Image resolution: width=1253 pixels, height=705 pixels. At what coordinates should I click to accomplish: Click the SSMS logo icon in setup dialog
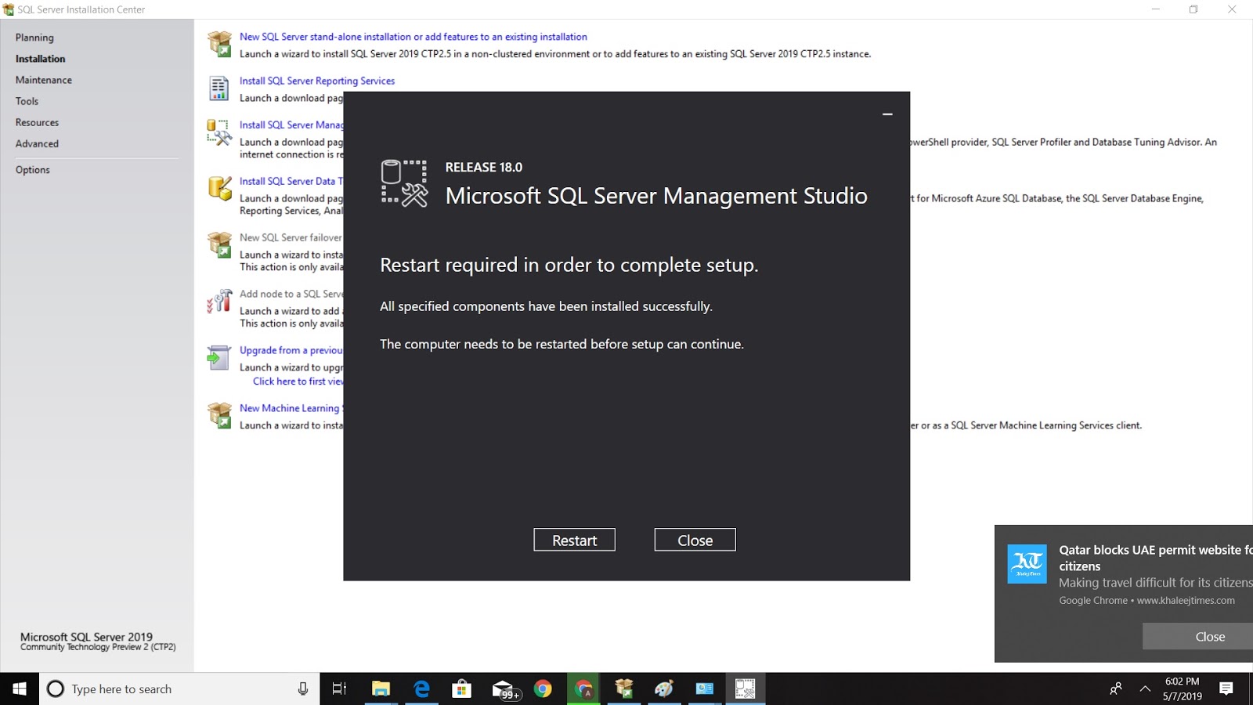coord(404,183)
